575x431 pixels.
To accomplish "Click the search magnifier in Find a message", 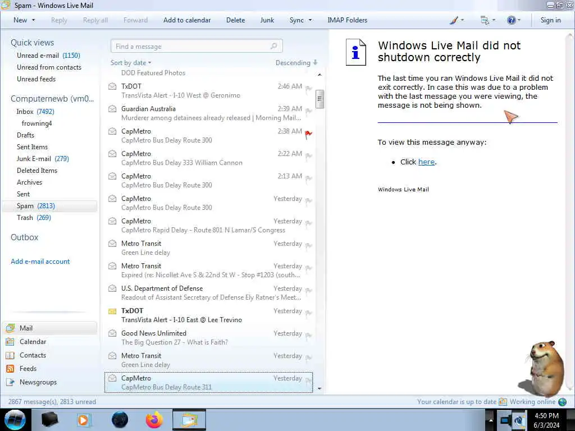I will [x=273, y=46].
